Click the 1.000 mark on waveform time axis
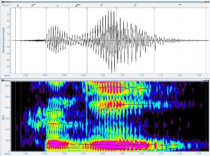Viewport: 210px width, 156px height. pyautogui.click(x=102, y=75)
